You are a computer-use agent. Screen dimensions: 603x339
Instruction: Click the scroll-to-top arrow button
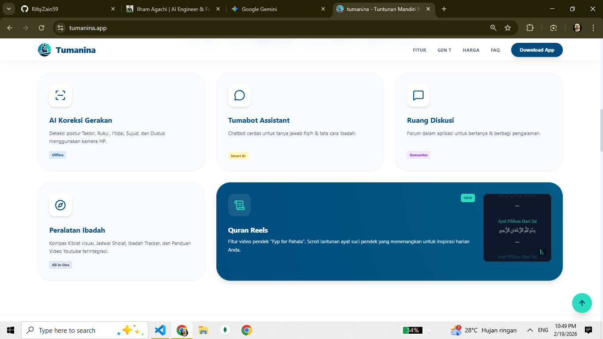582,303
